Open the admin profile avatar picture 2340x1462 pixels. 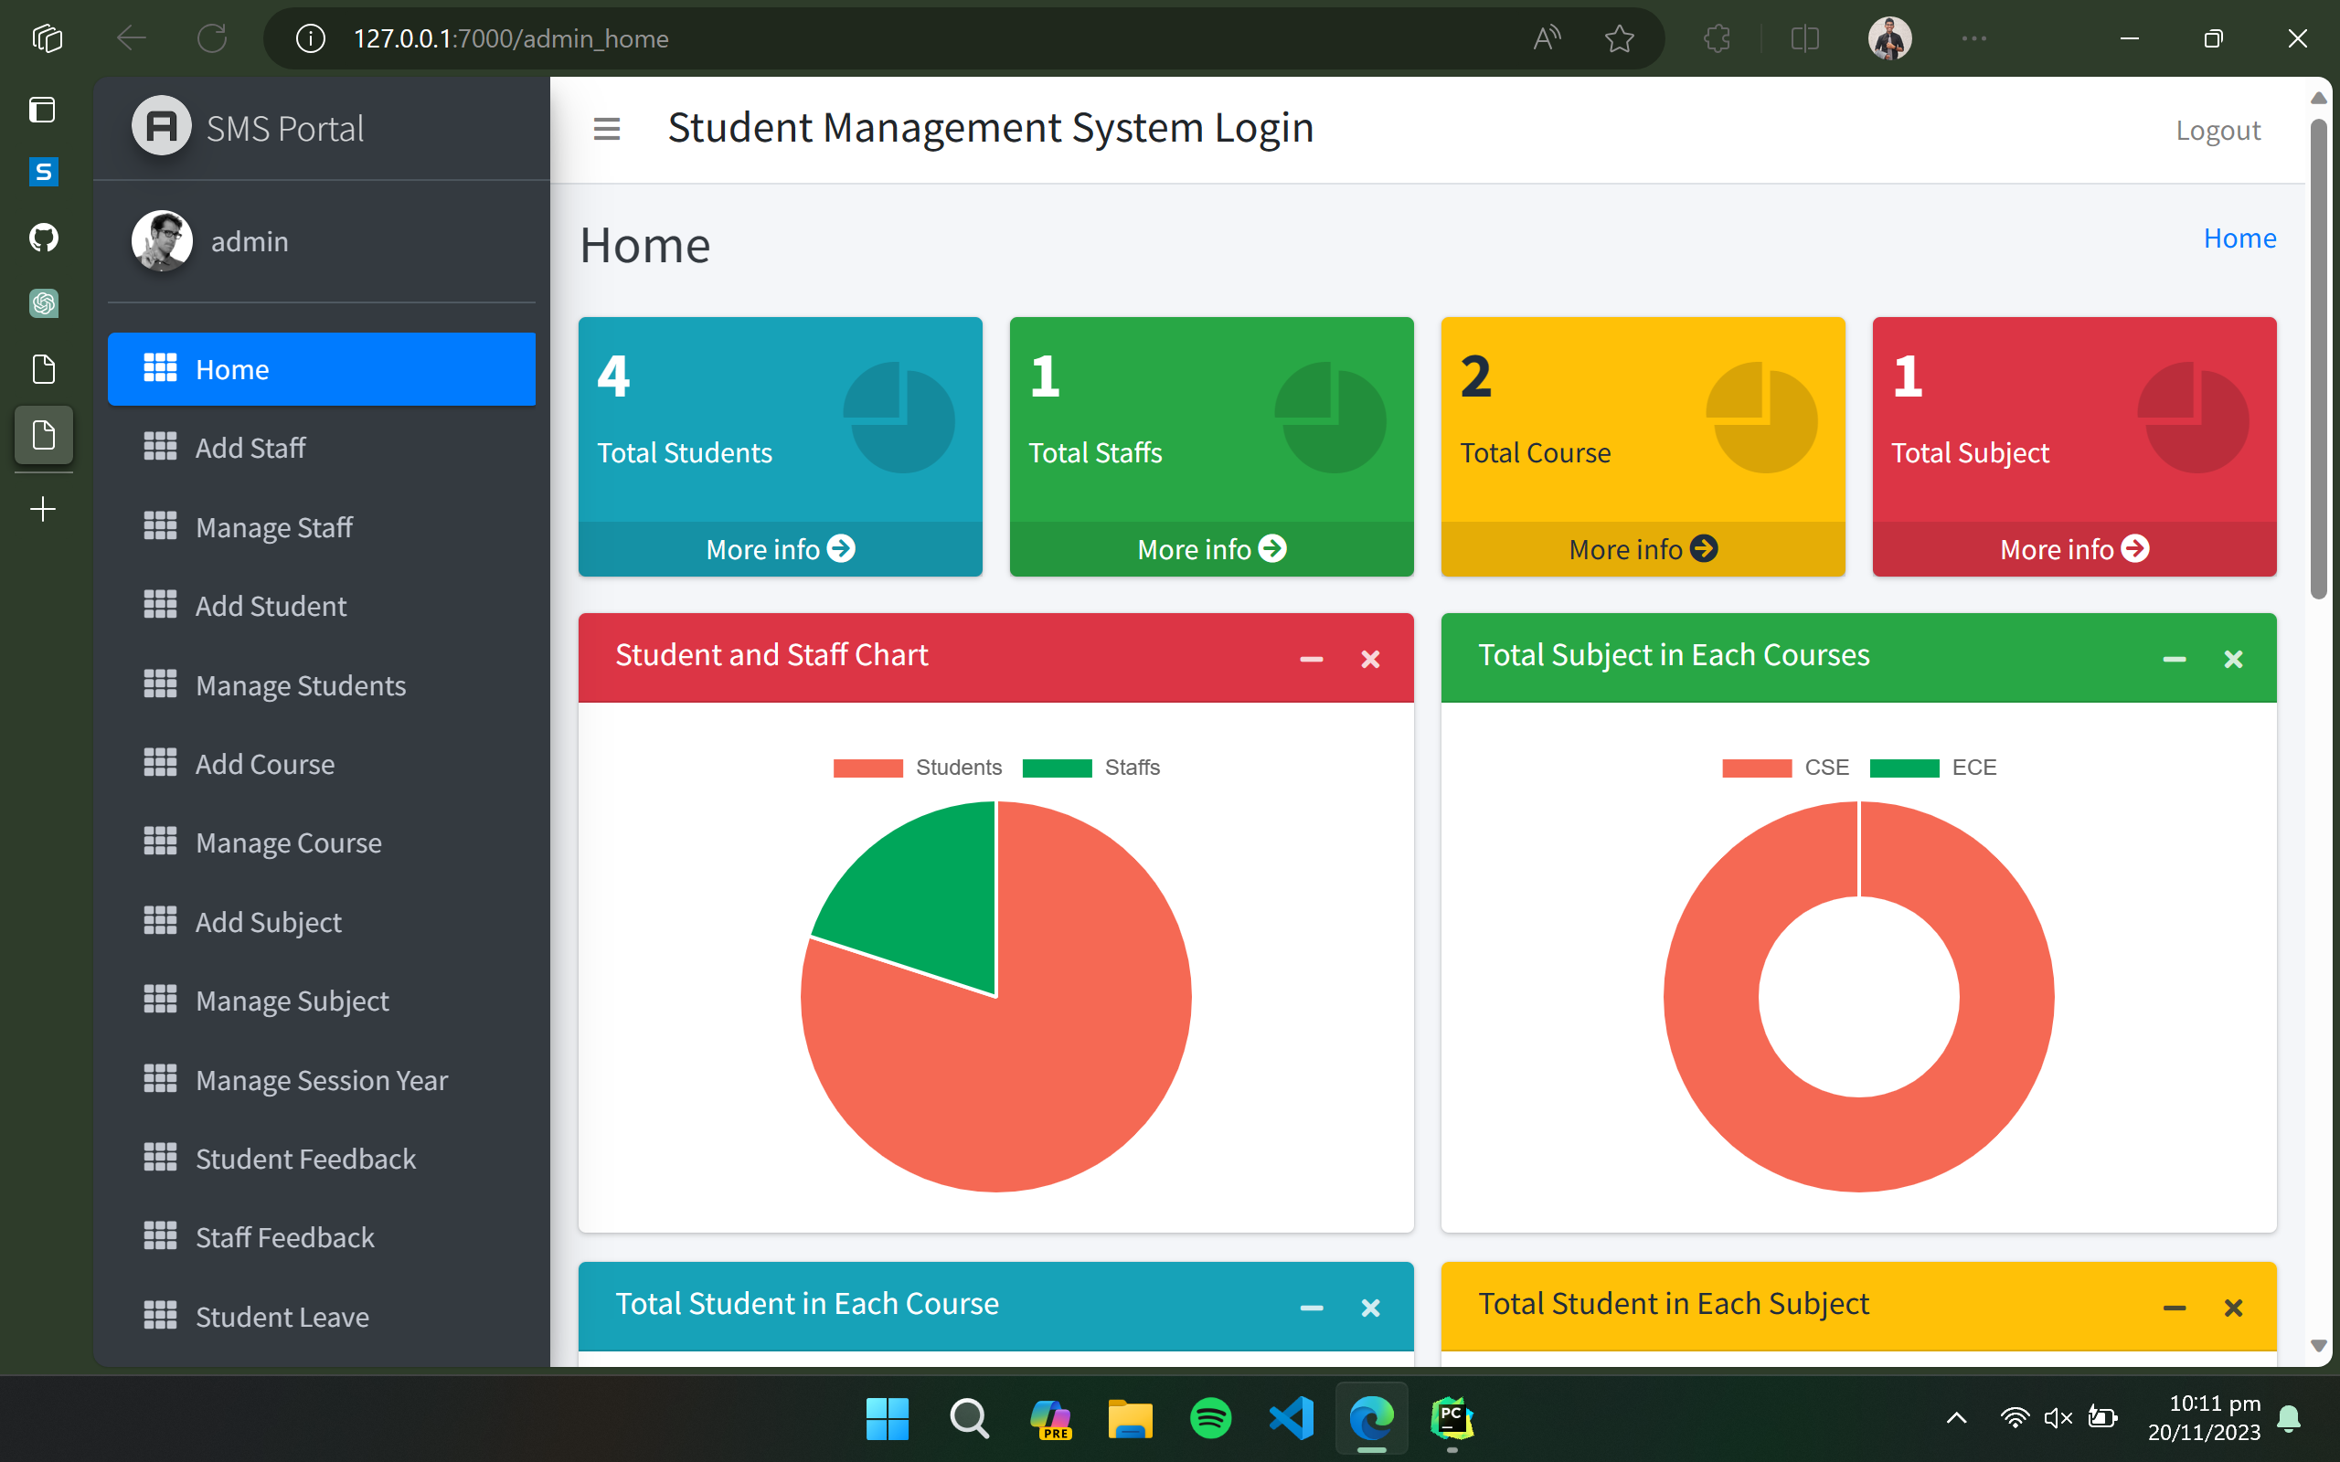coord(162,242)
